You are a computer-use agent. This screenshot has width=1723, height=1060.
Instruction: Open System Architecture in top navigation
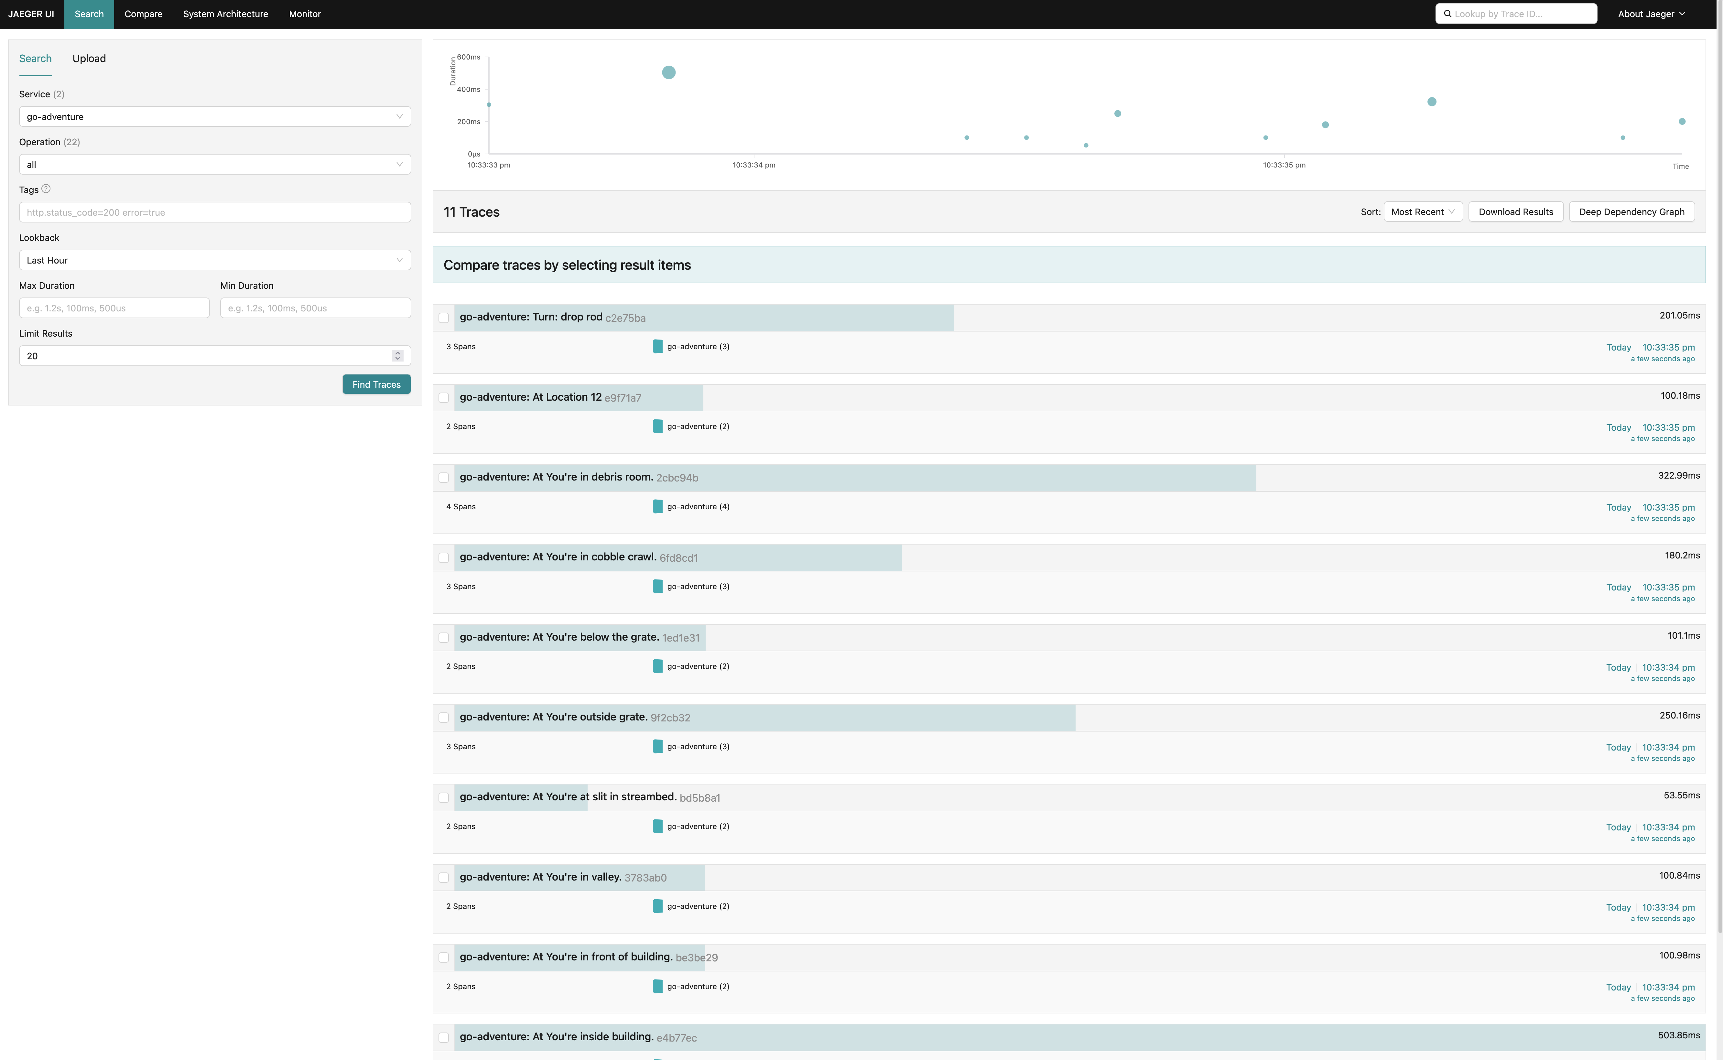(226, 14)
